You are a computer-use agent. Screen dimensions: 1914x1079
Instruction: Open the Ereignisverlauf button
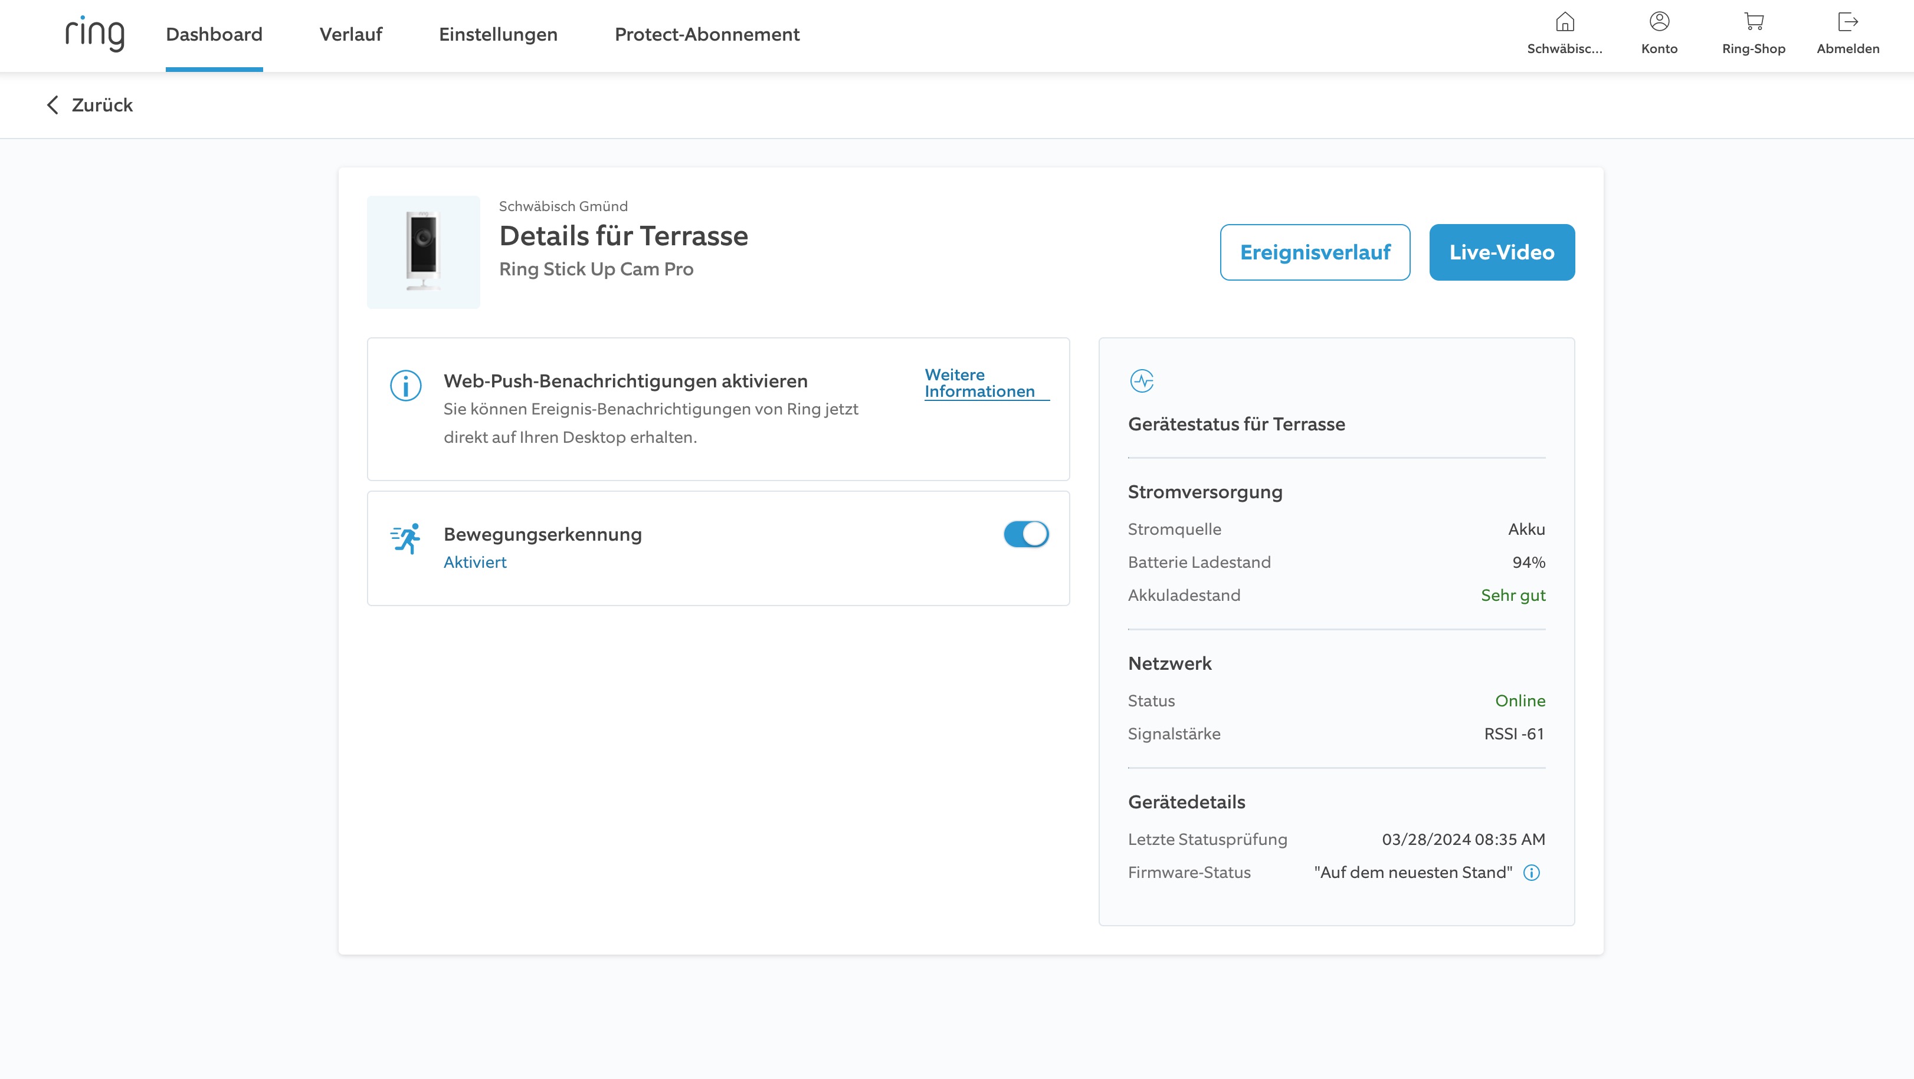pyautogui.click(x=1315, y=252)
